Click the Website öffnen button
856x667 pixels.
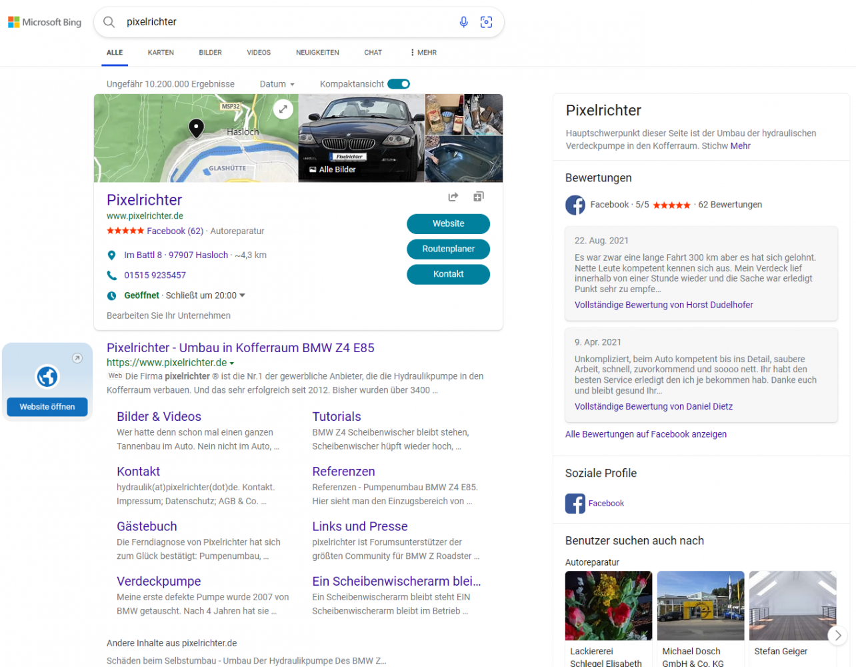[x=47, y=407]
